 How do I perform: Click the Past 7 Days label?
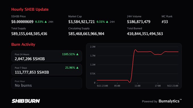coord(21,68)
